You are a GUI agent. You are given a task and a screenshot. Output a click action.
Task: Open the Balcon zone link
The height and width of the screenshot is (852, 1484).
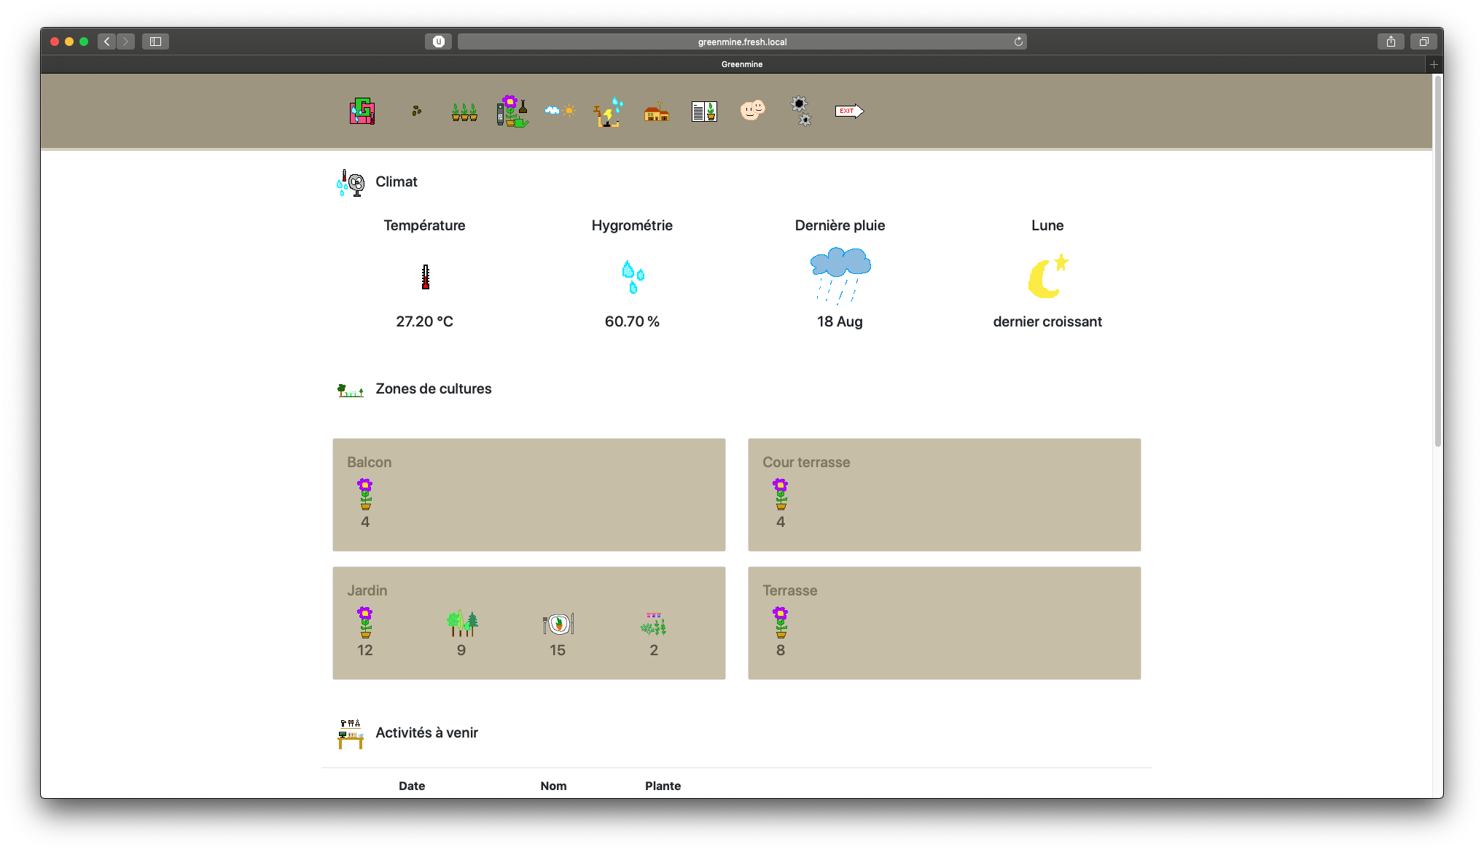point(369,462)
